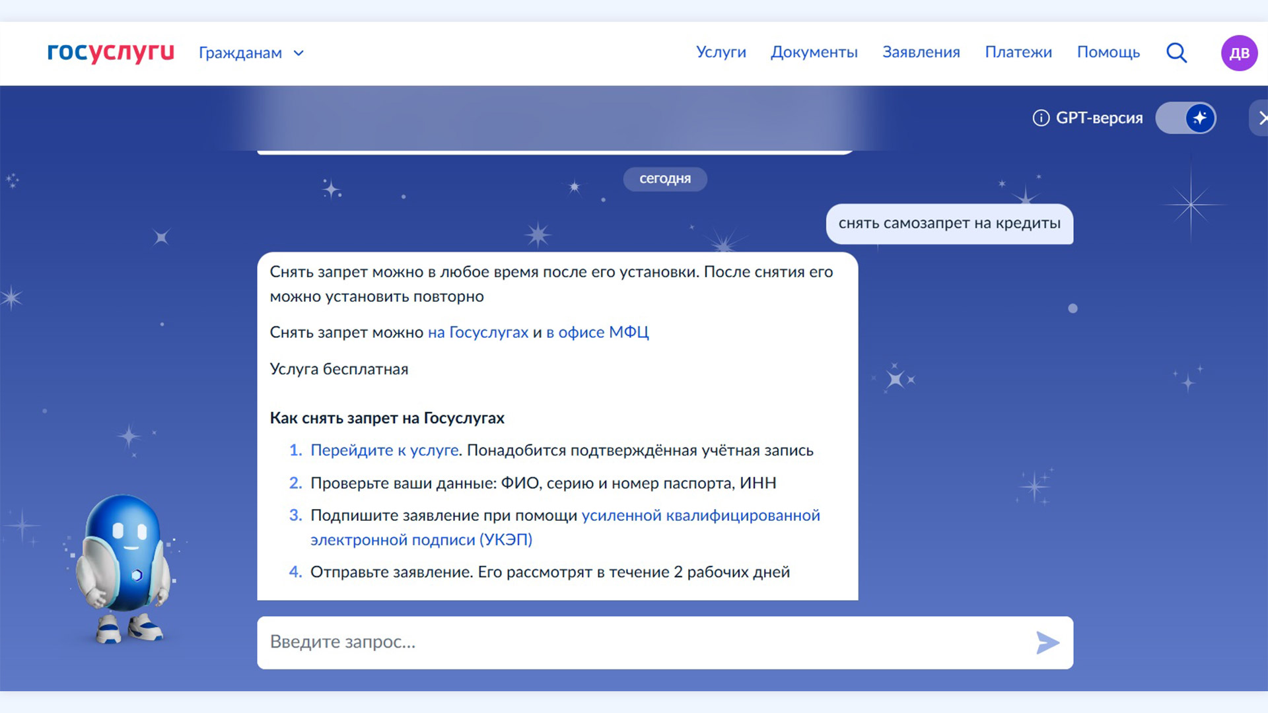Click the 'Перейдите к услуге' link

click(x=384, y=450)
